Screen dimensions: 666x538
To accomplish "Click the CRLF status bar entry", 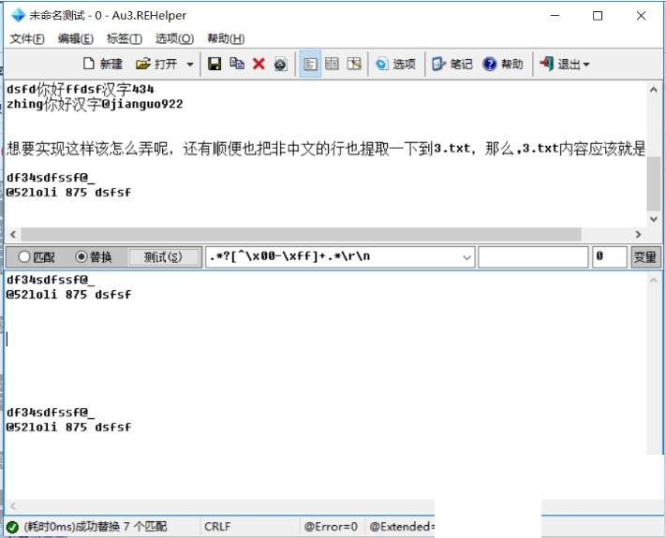I will [217, 527].
